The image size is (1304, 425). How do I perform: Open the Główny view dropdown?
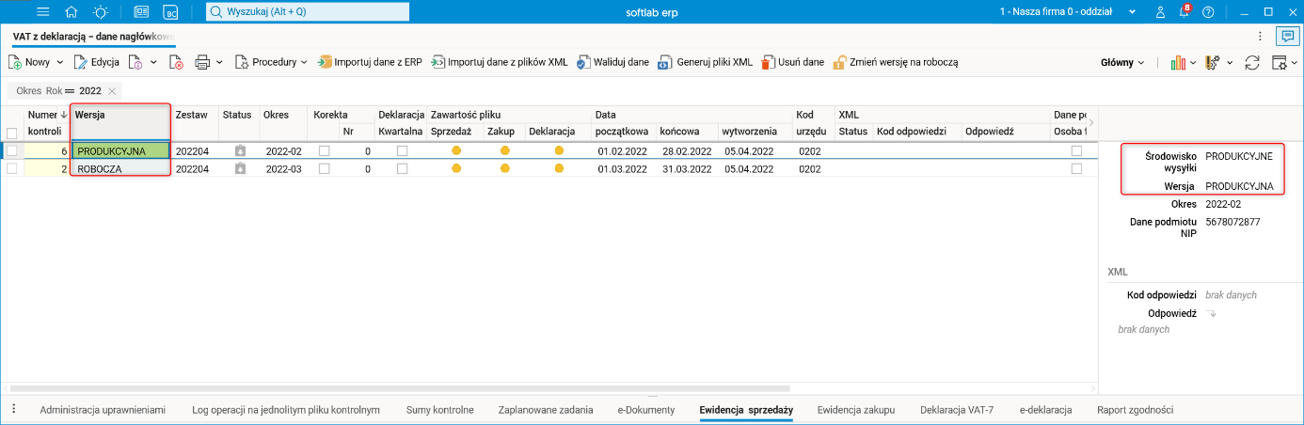(x=1122, y=62)
